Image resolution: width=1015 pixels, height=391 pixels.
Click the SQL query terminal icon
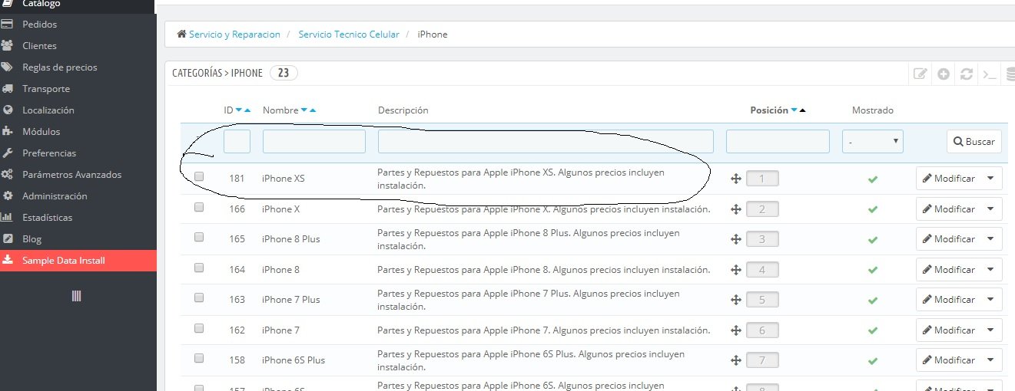coord(990,74)
